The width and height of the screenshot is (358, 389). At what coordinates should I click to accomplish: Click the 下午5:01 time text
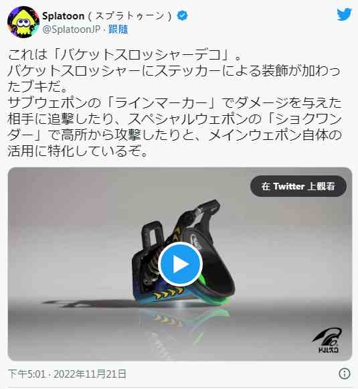point(27,374)
